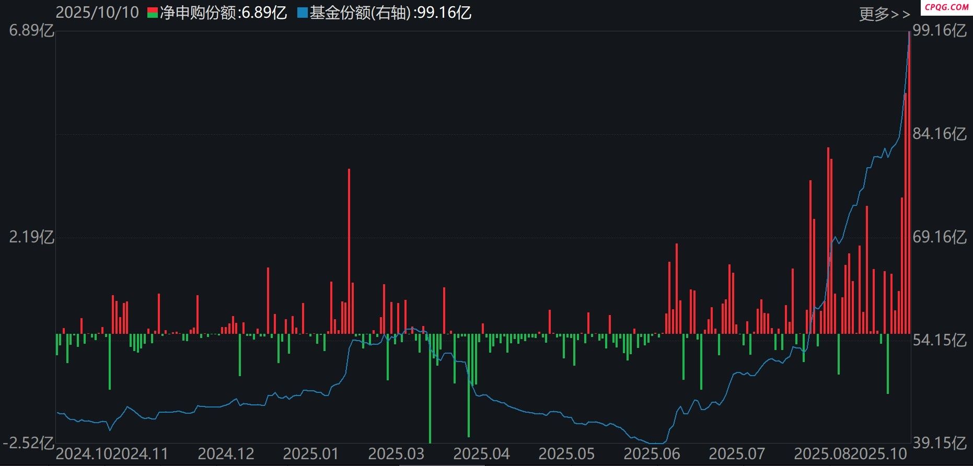The image size is (973, 466).
Task: Click the 6.89亿 left axis label
Action: coord(31,31)
